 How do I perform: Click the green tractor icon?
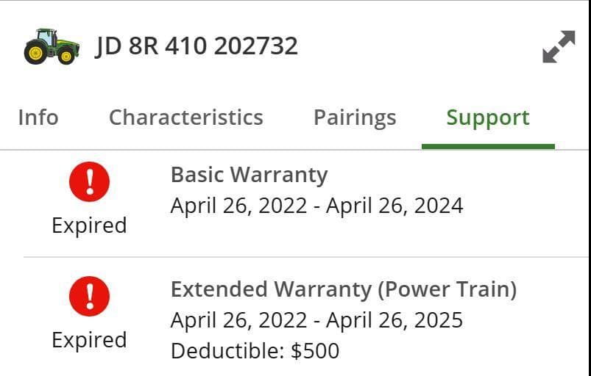pos(51,46)
